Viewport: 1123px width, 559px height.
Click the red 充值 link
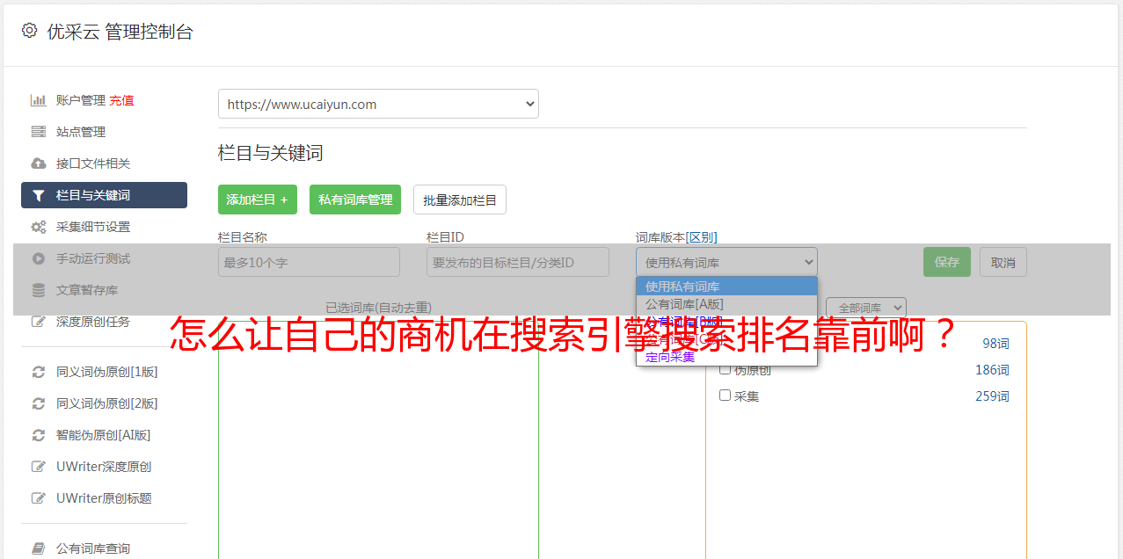[x=122, y=100]
